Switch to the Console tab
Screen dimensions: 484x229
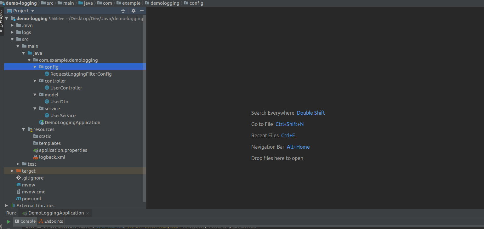(x=25, y=221)
